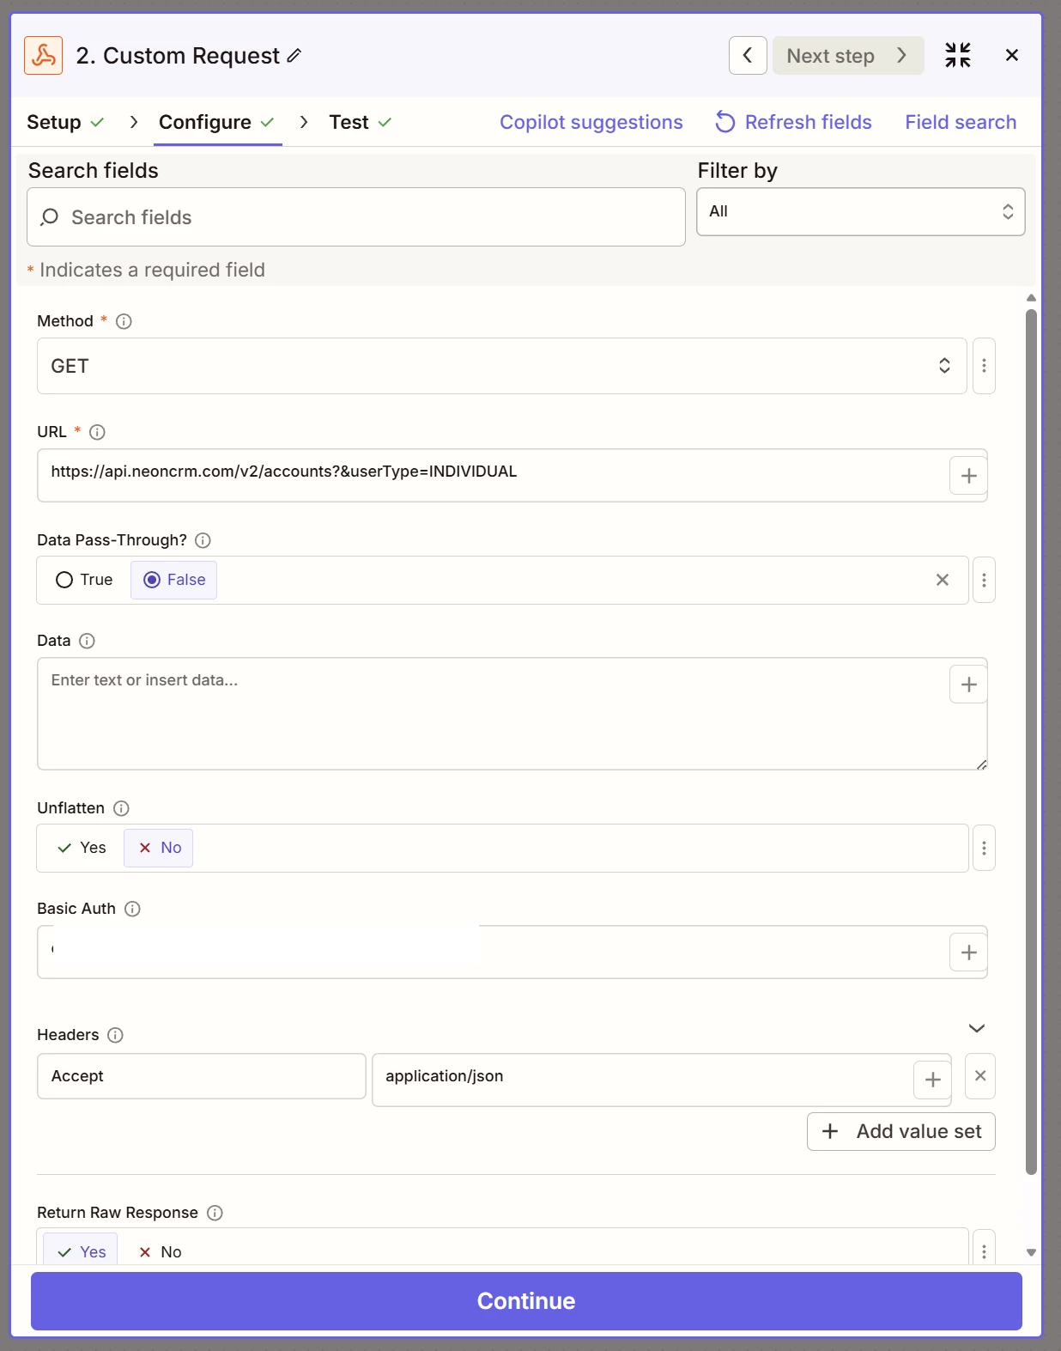1061x1351 pixels.
Task: Open the Method dropdown showing GET
Action: click(501, 366)
